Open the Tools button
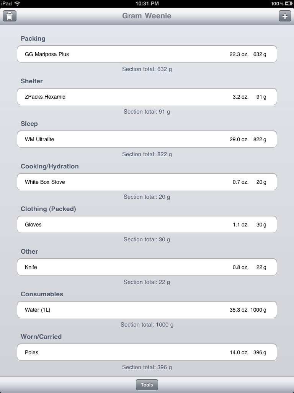This screenshot has width=294, height=393. pos(147,385)
